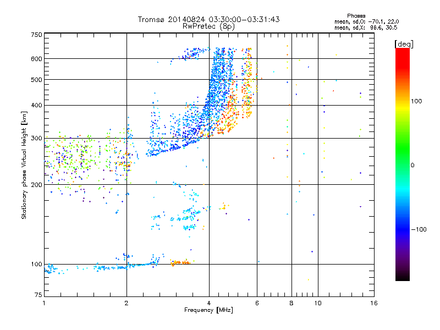
Task: Click the 'Phases' header in the statistics block
Action: pos(356,16)
